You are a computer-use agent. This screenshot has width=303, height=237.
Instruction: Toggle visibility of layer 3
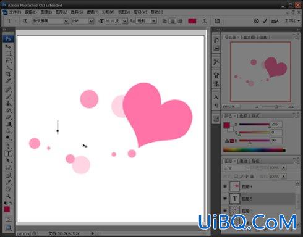click(225, 210)
